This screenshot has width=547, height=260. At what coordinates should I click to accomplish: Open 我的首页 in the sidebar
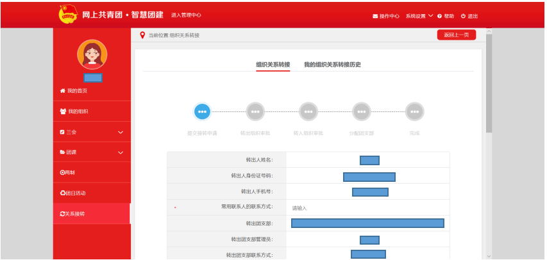click(77, 90)
